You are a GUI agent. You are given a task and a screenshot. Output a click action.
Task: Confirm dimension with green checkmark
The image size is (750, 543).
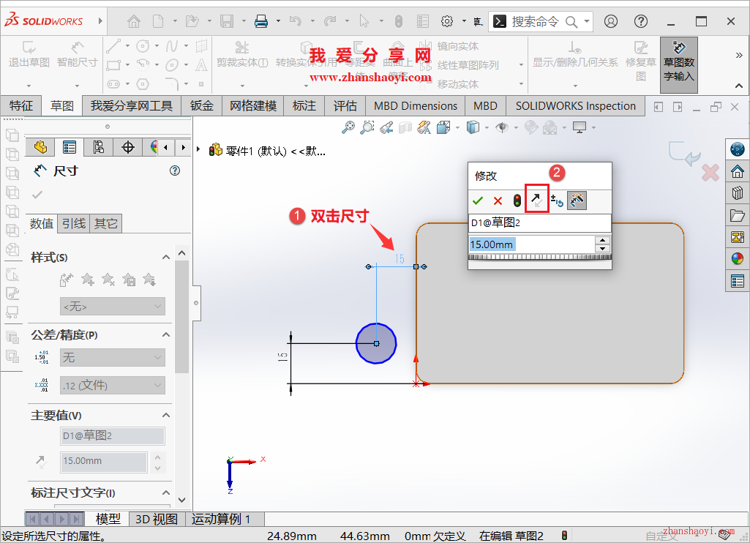click(x=478, y=200)
